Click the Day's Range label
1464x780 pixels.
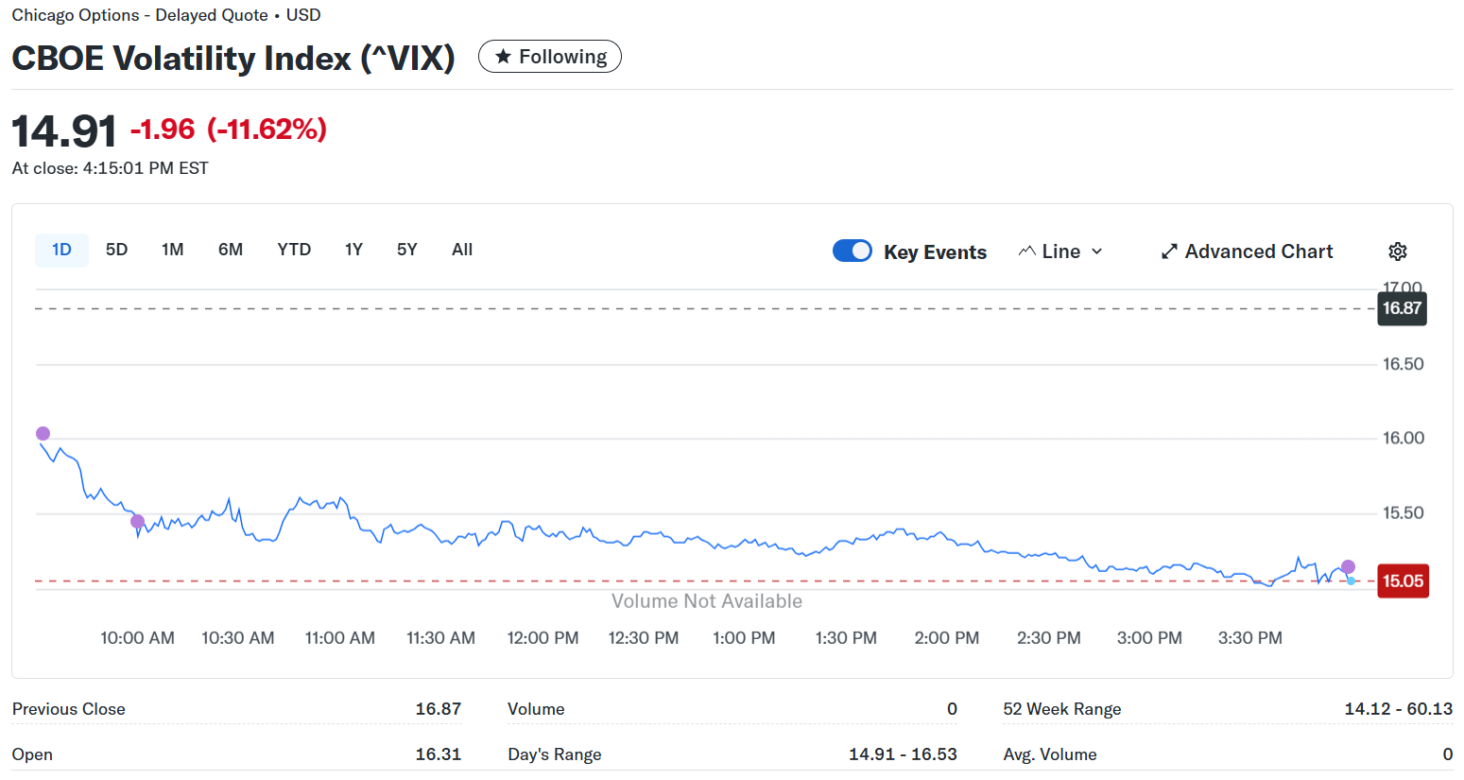pyautogui.click(x=555, y=754)
